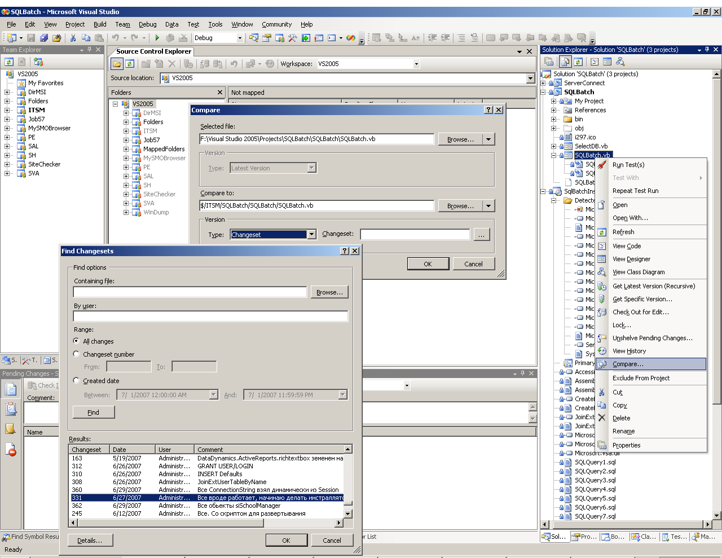
Task: Open the Source location dropdown
Action: pyautogui.click(x=530, y=78)
